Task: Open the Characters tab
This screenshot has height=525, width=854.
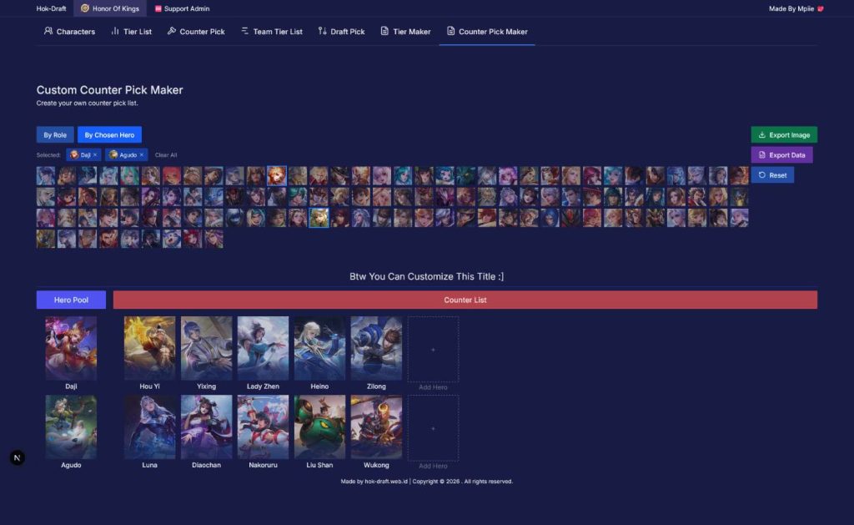Action: point(69,32)
